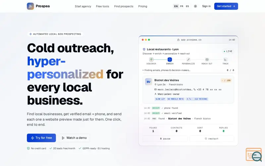The height and width of the screenshot is (166, 265).
Task: Click the Get started button
Action: click(x=226, y=6)
